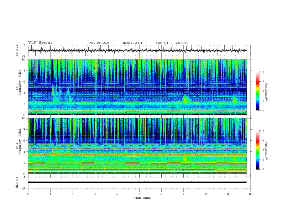The height and width of the screenshot is (218, 282).
Task: Click time axis tick label "4"
Action: 117,194
